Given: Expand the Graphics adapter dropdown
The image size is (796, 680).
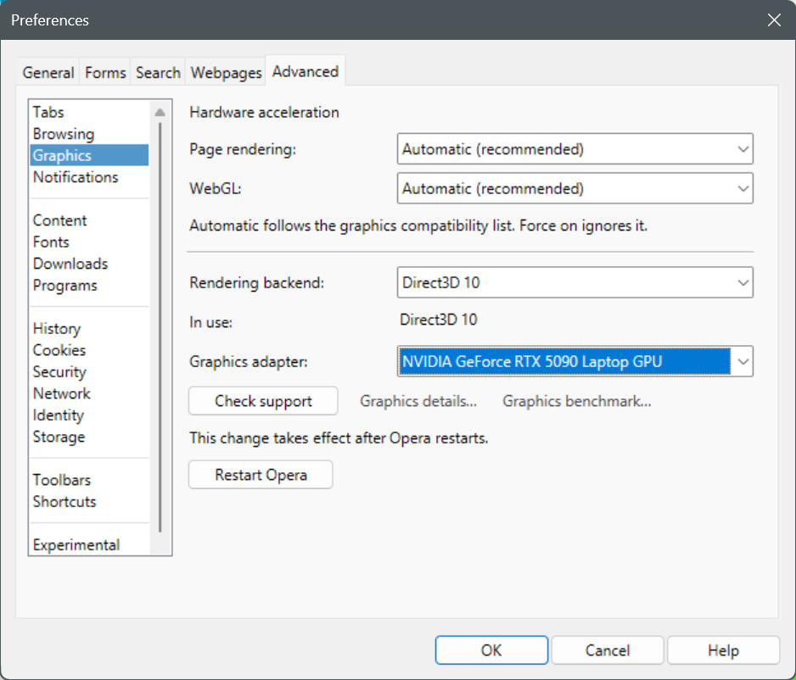Looking at the screenshot, I should 575,361.
